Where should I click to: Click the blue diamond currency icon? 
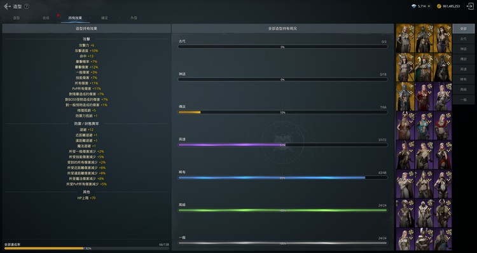414,6
